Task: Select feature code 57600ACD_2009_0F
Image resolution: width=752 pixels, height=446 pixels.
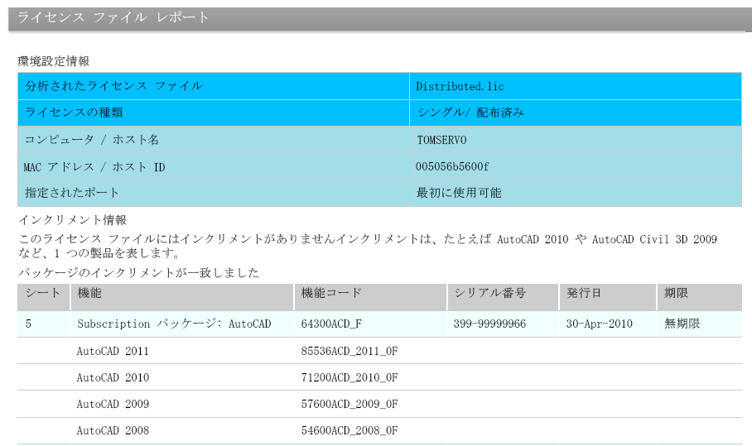Action: click(349, 405)
